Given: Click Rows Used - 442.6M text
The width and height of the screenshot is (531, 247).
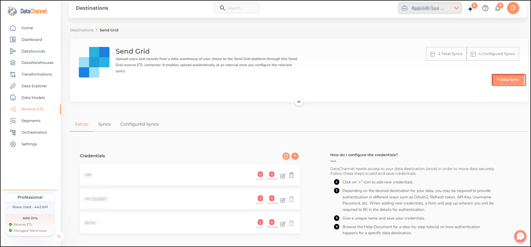Looking at the screenshot, I should point(30,207).
